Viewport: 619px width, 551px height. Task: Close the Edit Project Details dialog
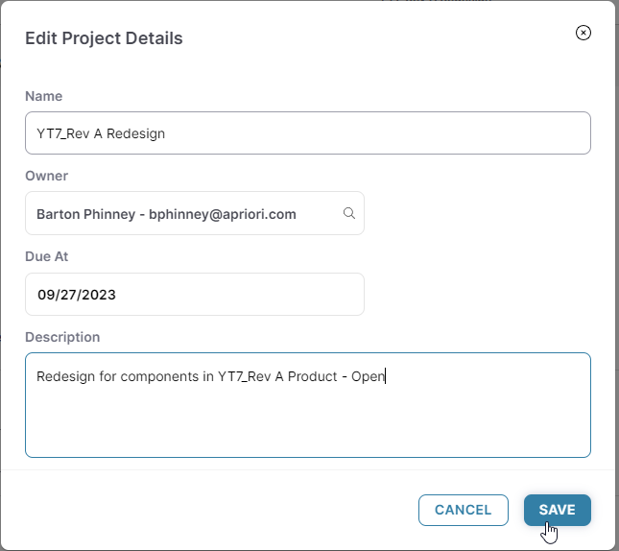coord(583,33)
